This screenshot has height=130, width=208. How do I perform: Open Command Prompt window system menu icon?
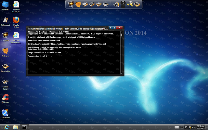coord(29,29)
